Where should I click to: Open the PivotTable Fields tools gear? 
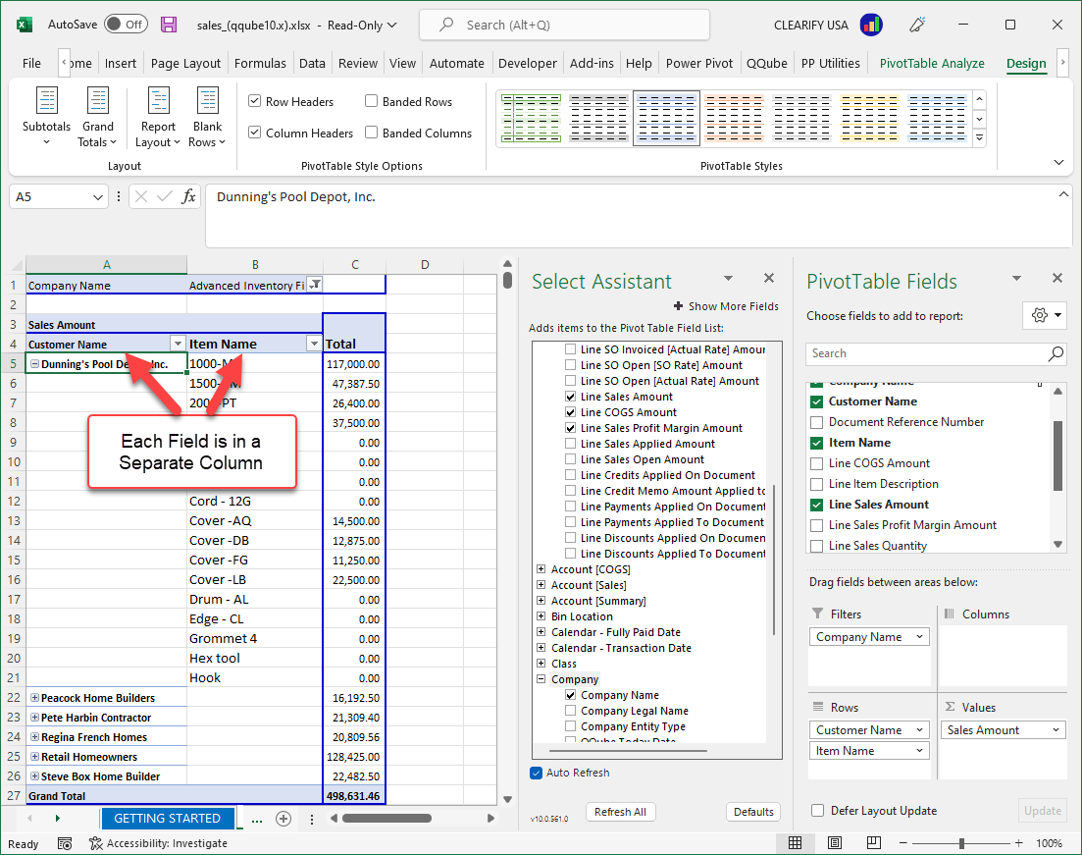pyautogui.click(x=1046, y=316)
